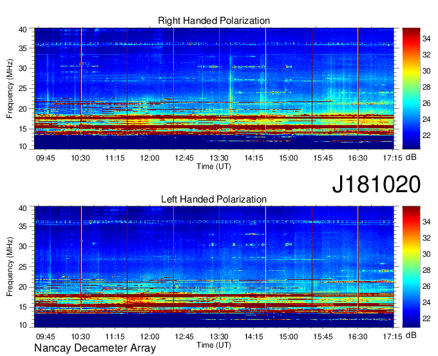Click the "10:30" time tick under bottom plot

tap(81, 337)
